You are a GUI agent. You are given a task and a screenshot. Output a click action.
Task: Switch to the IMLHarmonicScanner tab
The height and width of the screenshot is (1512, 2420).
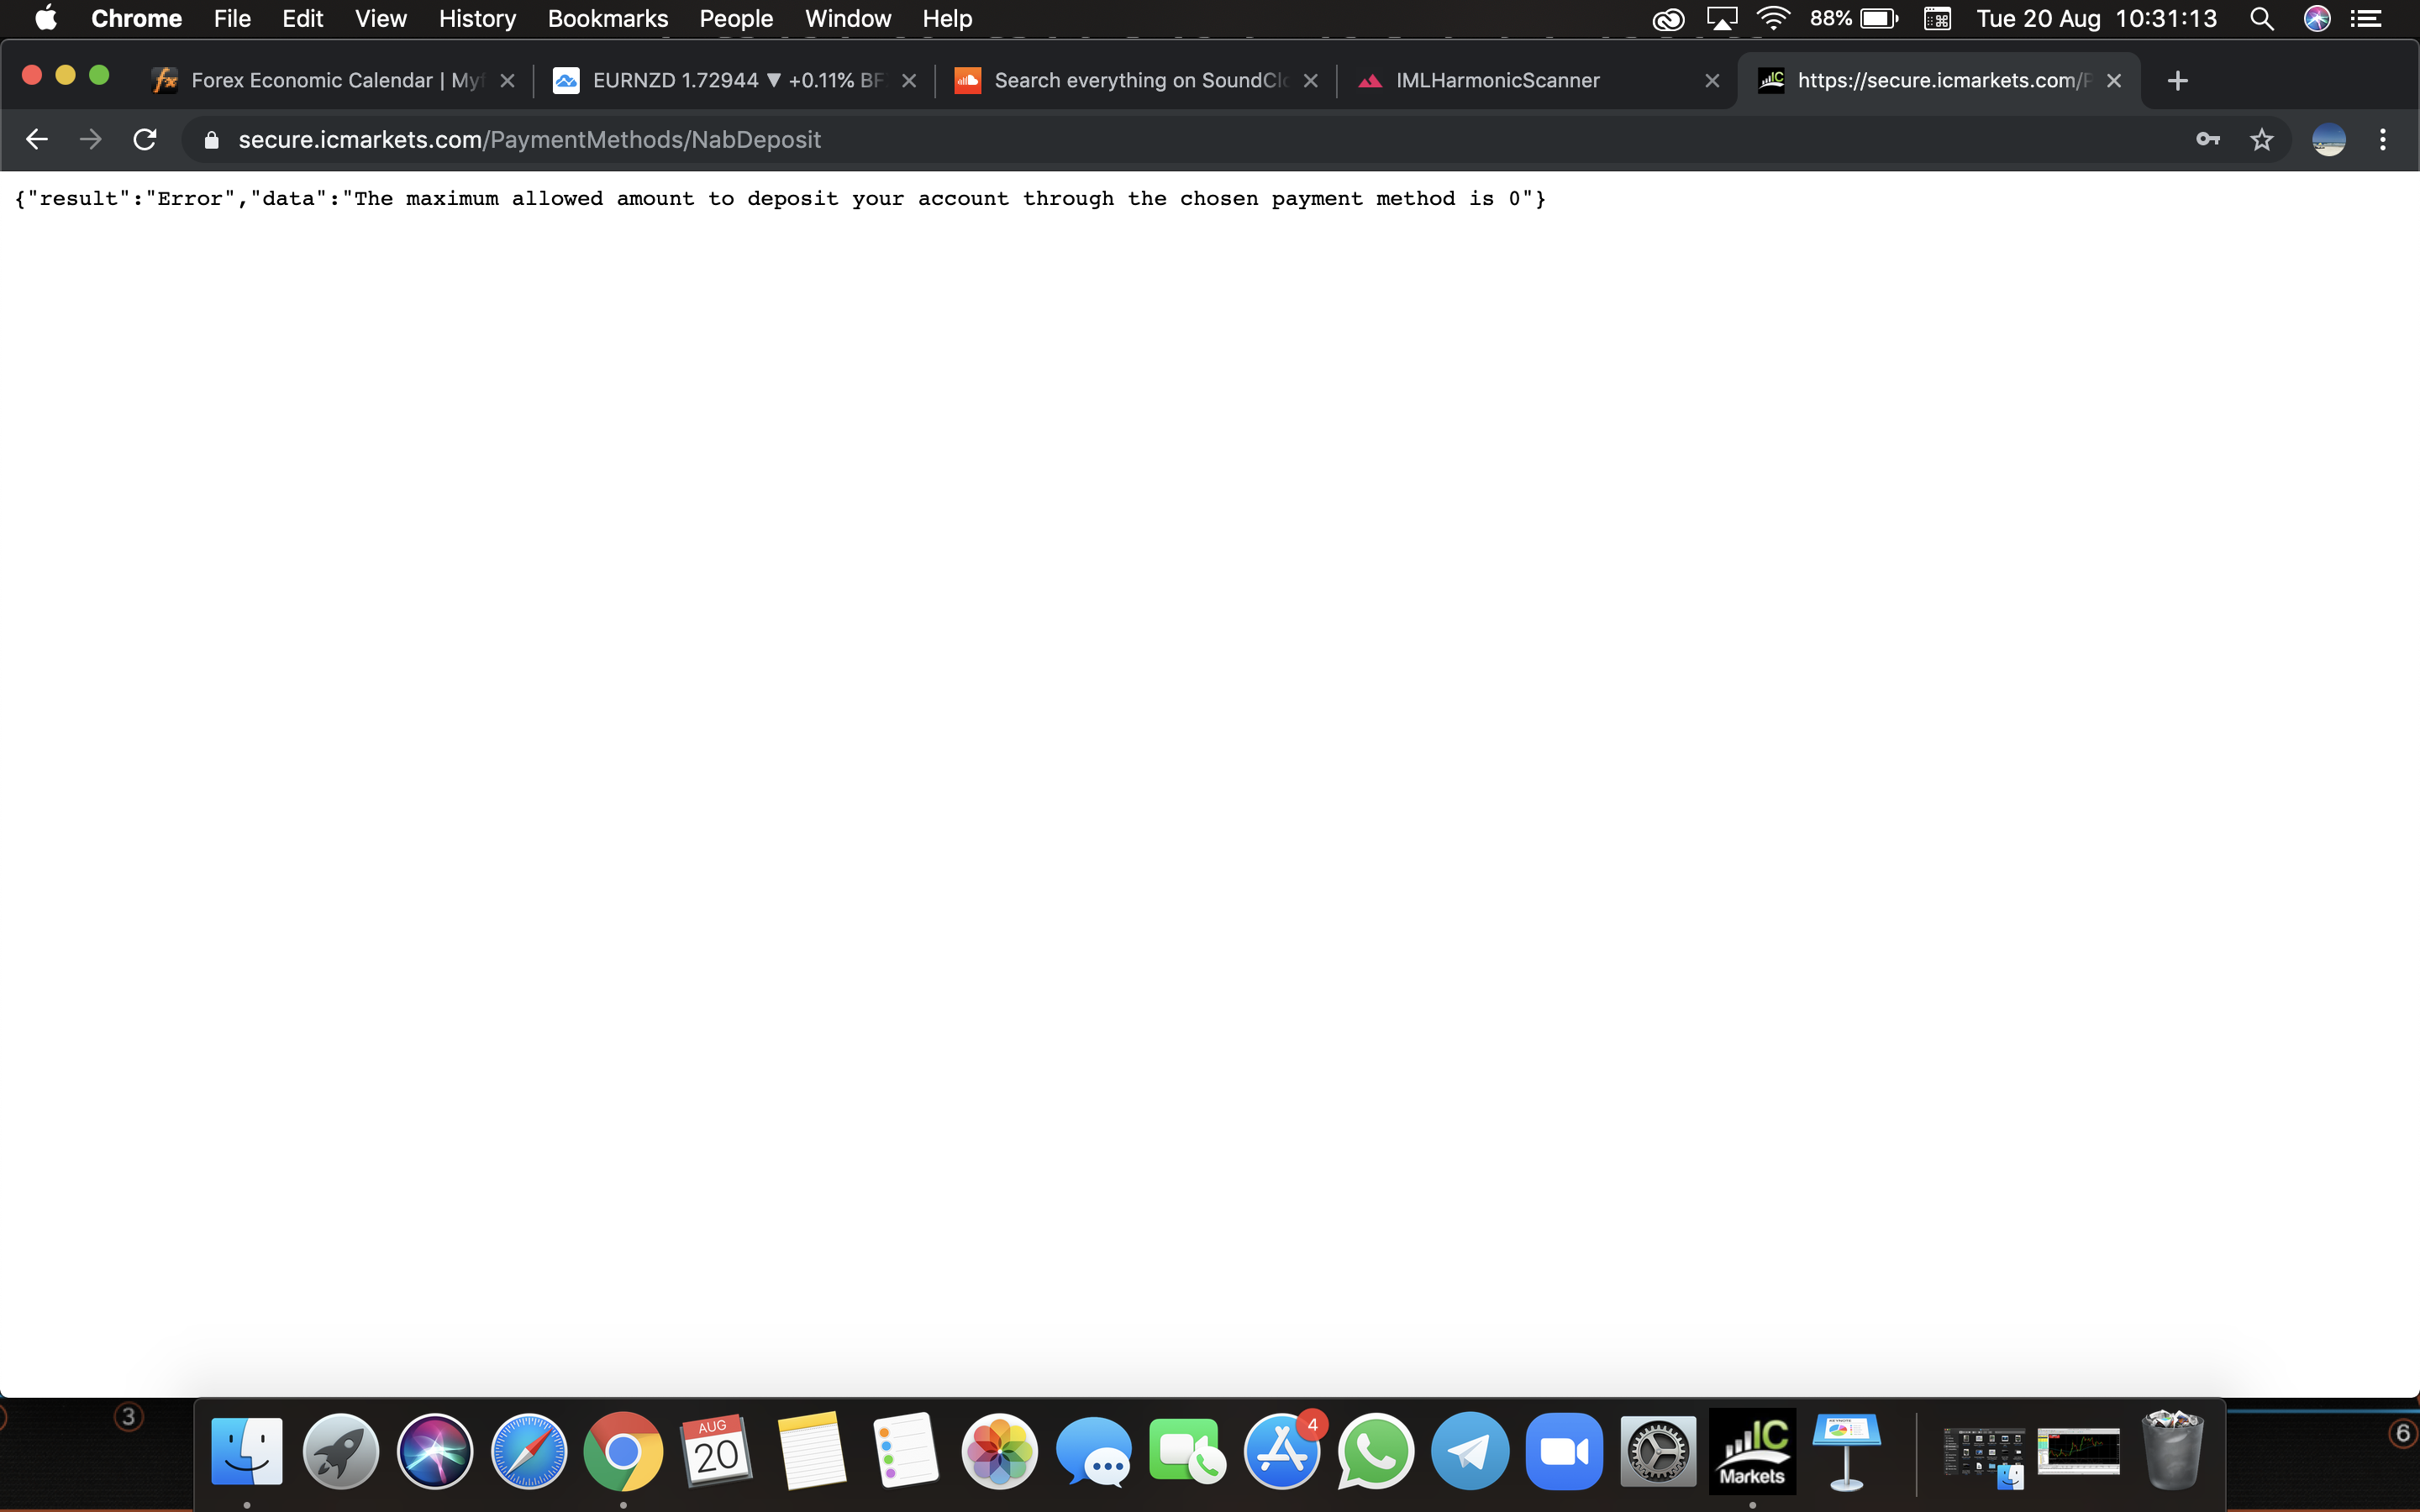click(1537, 81)
